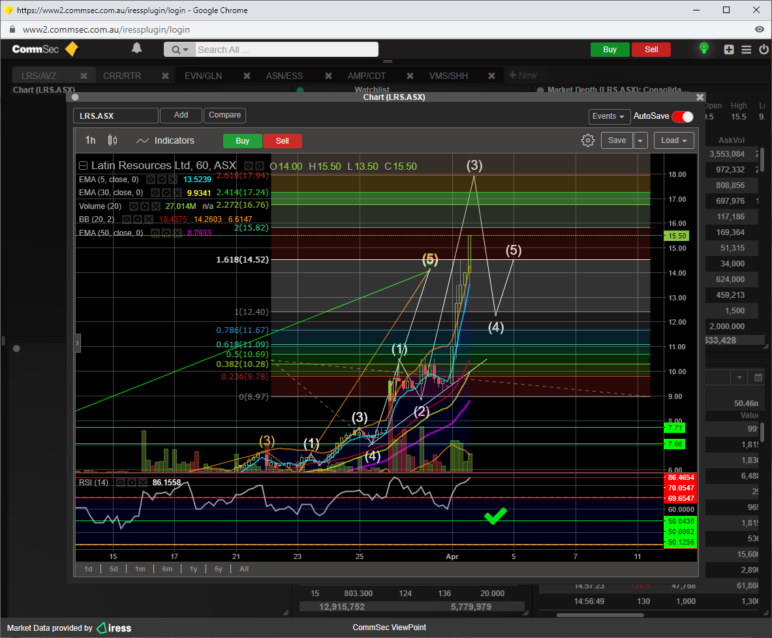Open settings for EMA (30, close, 0)
The image size is (772, 638).
pos(166,193)
